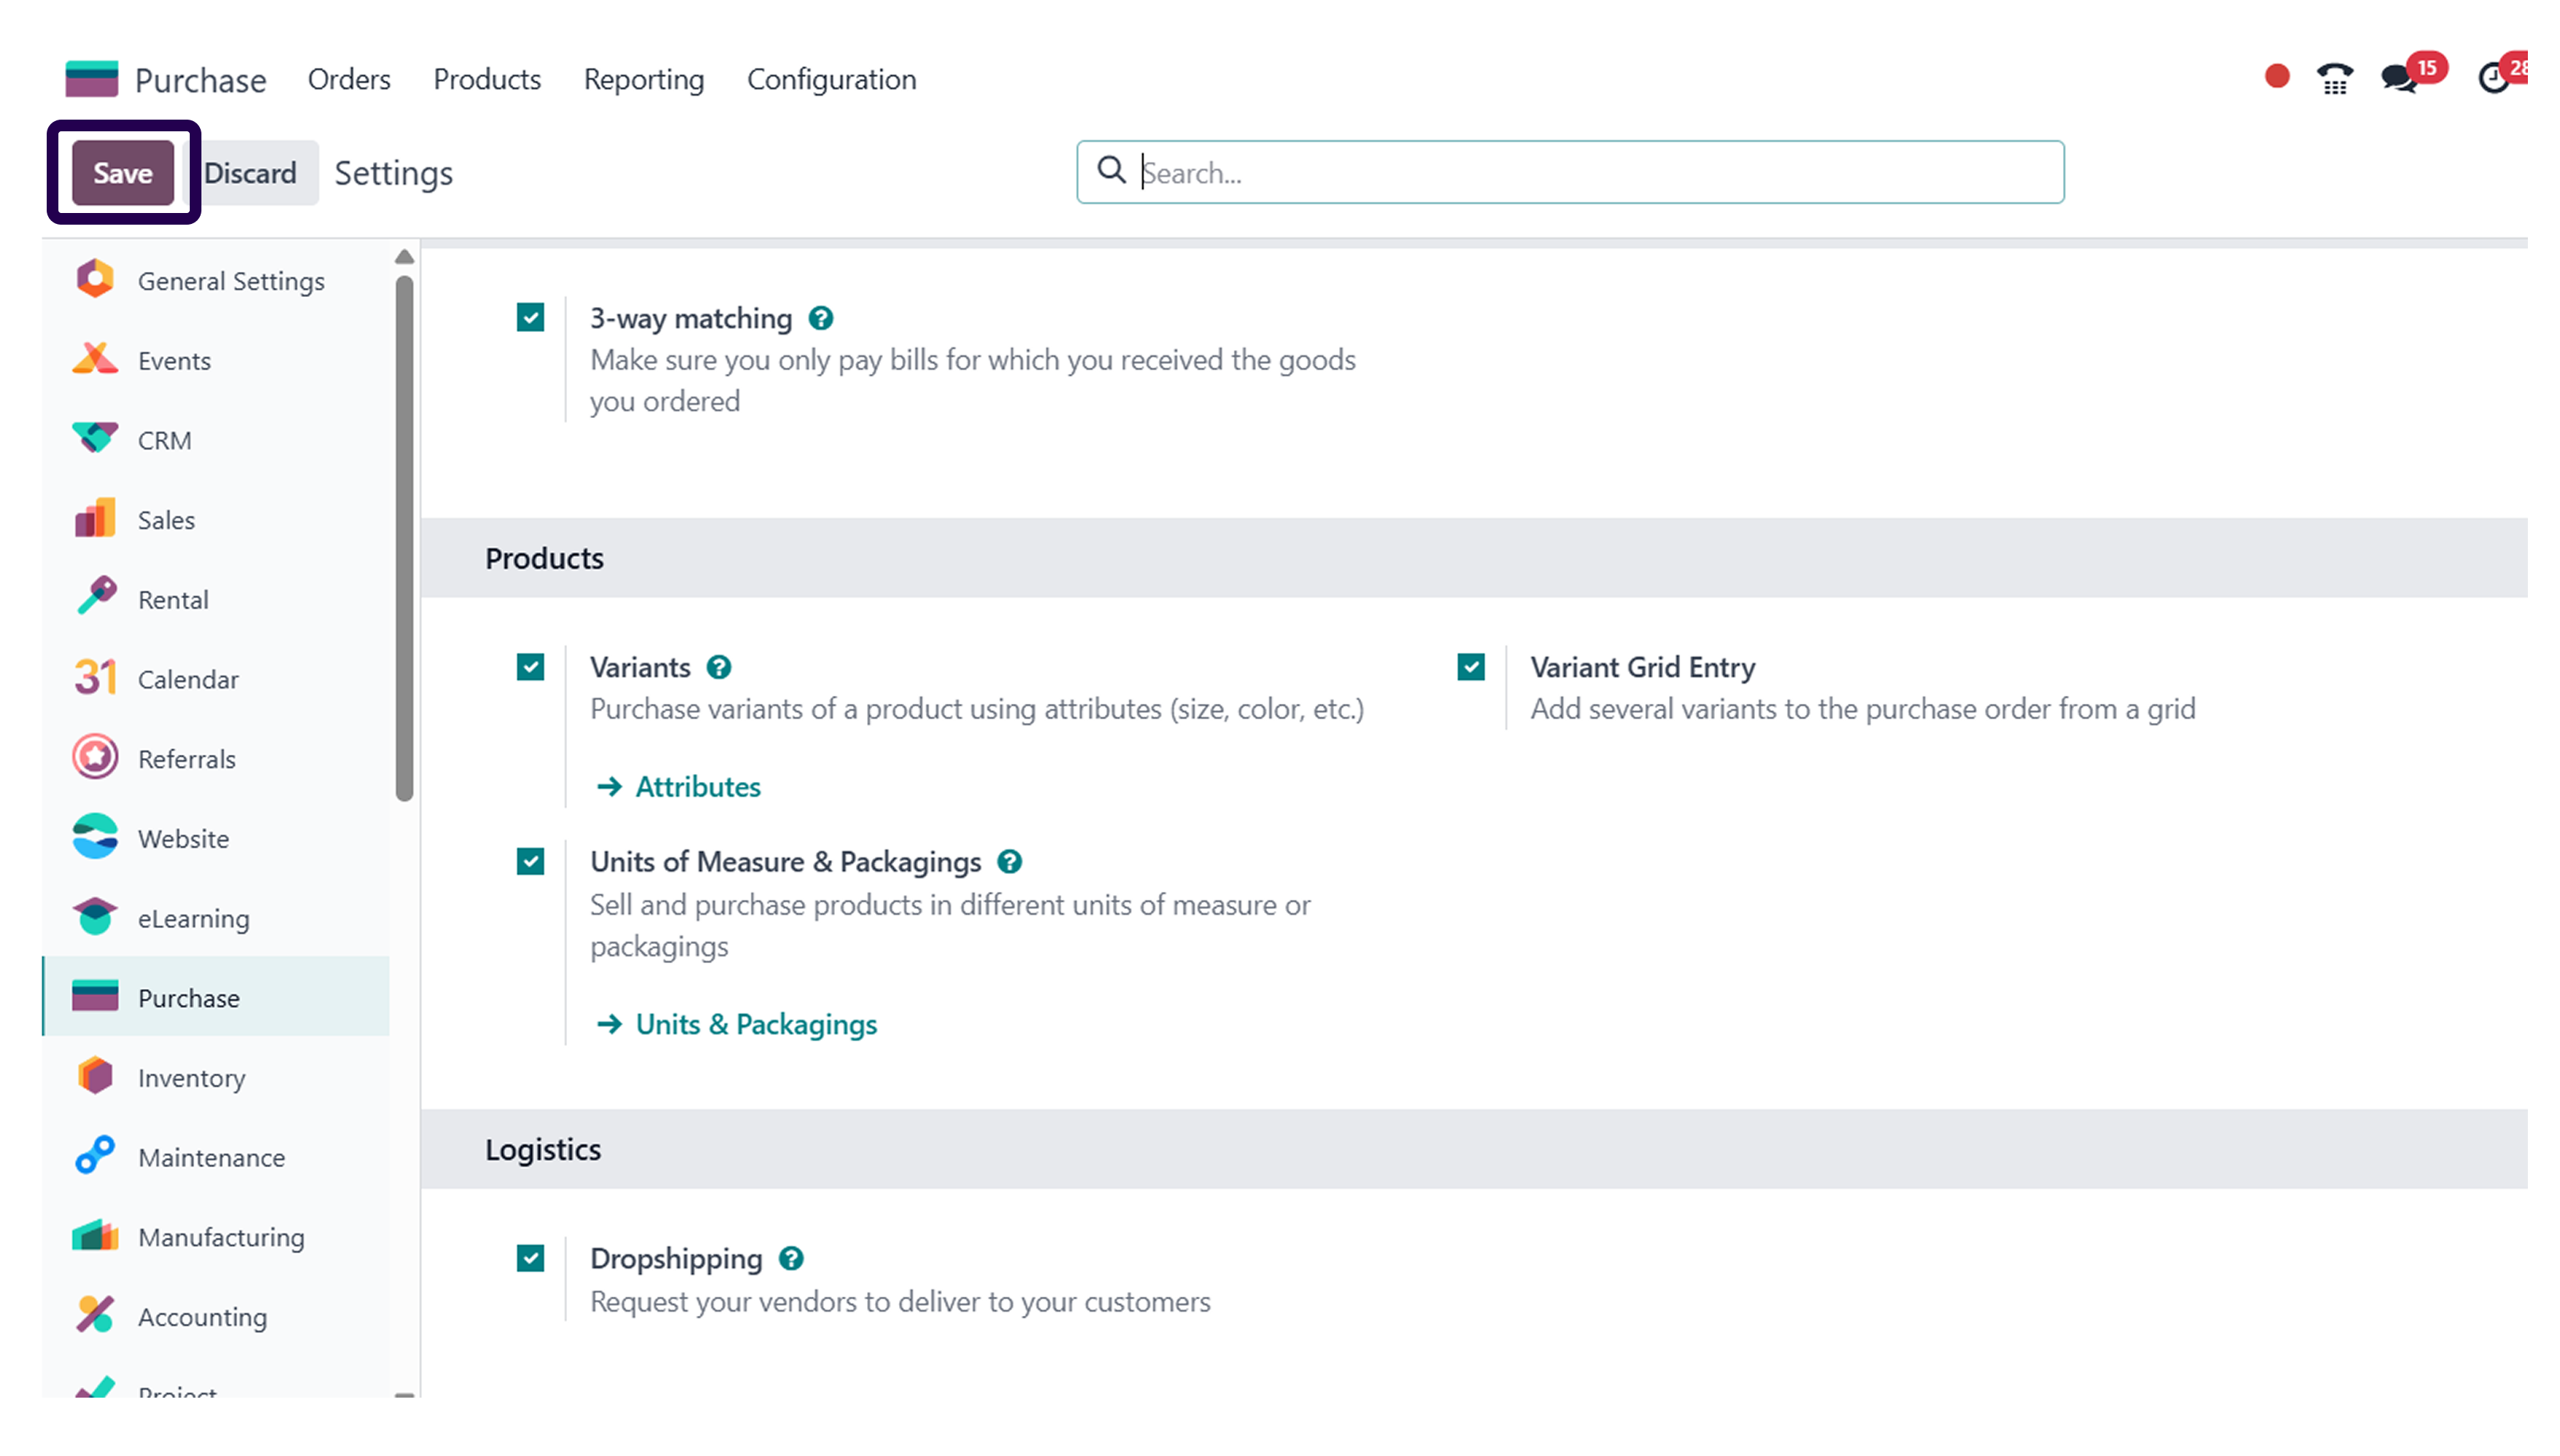This screenshot has height=1456, width=2560.
Task: Click the Manufacturing factory icon
Action: point(95,1236)
